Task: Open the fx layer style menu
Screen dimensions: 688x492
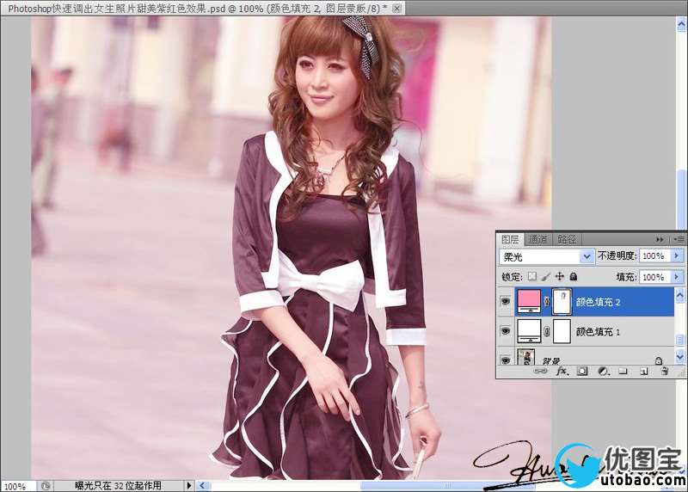Action: (x=562, y=372)
